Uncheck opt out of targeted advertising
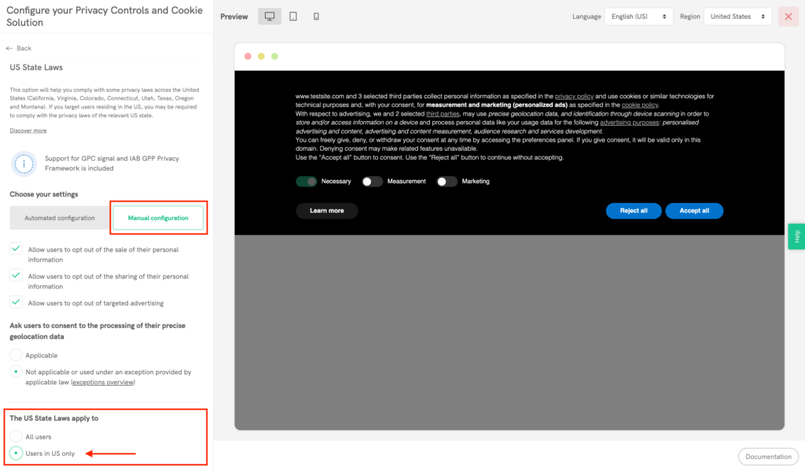 click(x=16, y=303)
